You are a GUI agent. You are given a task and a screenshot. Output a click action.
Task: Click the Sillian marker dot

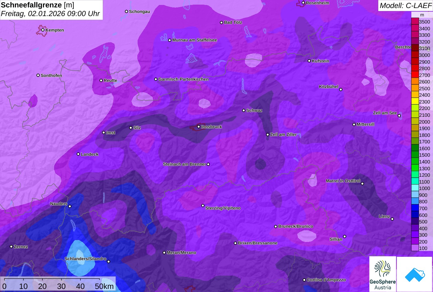click(x=345, y=237)
